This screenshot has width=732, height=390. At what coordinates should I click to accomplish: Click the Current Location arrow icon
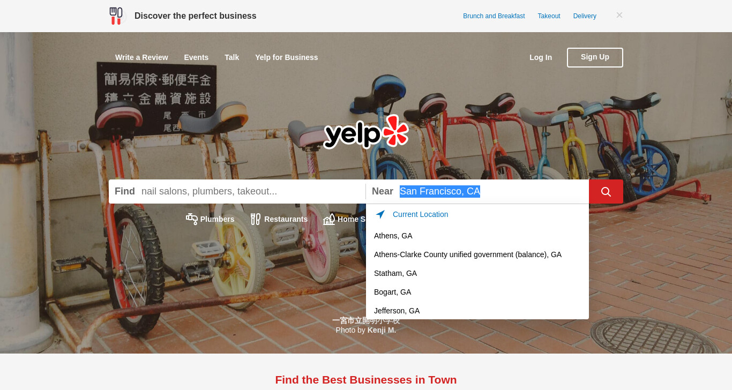380,214
